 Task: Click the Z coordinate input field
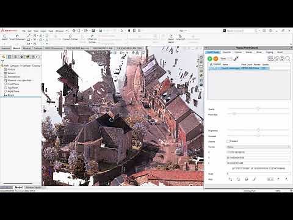[258, 163]
